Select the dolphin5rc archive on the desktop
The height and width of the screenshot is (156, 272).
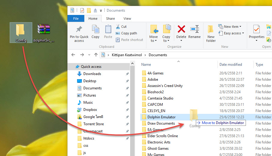pos(44,33)
